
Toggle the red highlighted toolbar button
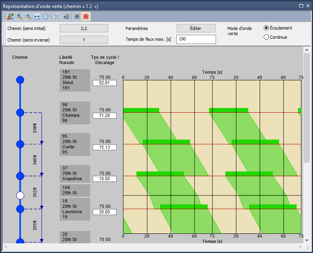[85, 16]
